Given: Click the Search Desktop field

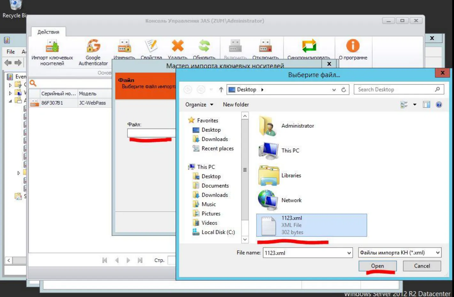Looking at the screenshot, I should point(399,89).
